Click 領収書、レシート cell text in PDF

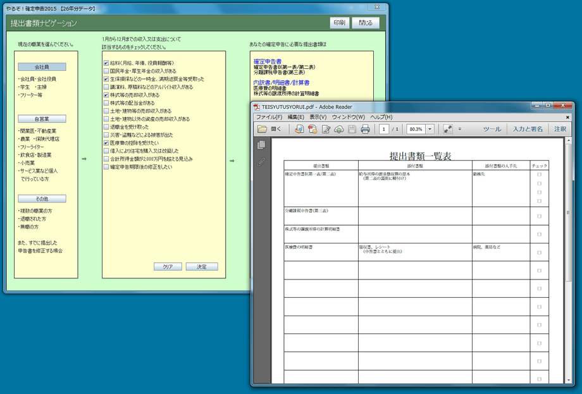pos(375,247)
